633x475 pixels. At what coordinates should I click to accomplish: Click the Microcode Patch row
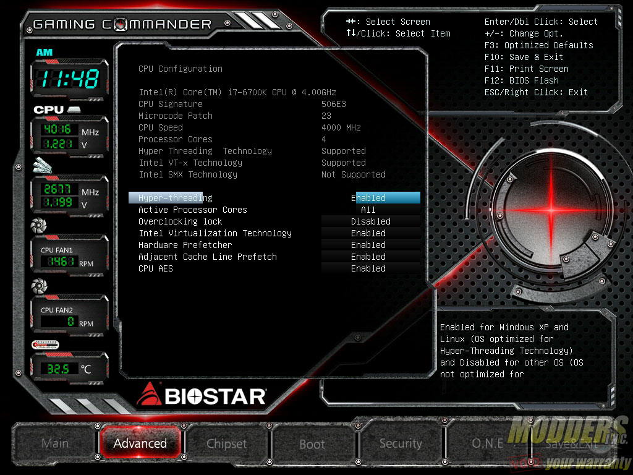235,116
